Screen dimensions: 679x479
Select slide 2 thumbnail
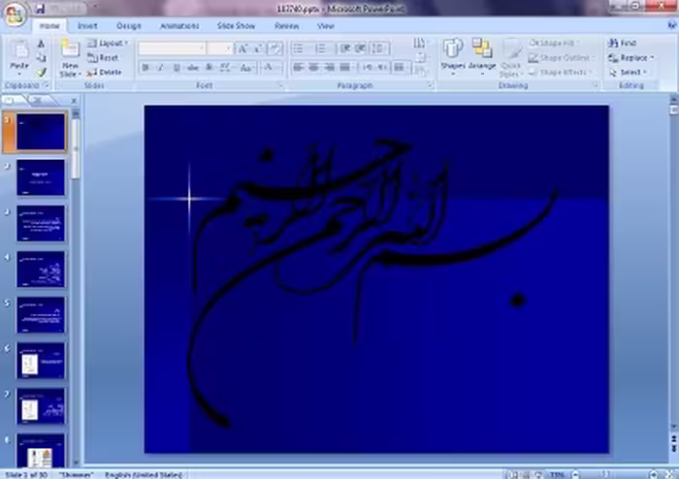pyautogui.click(x=41, y=177)
